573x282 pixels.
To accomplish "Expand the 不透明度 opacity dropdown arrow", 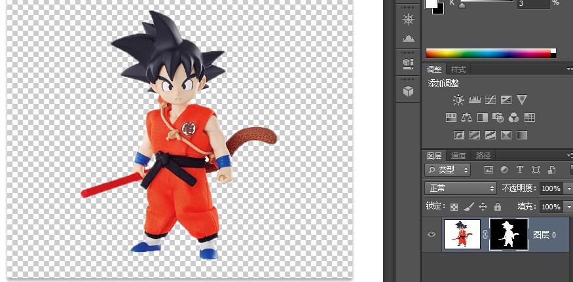I will coord(567,188).
